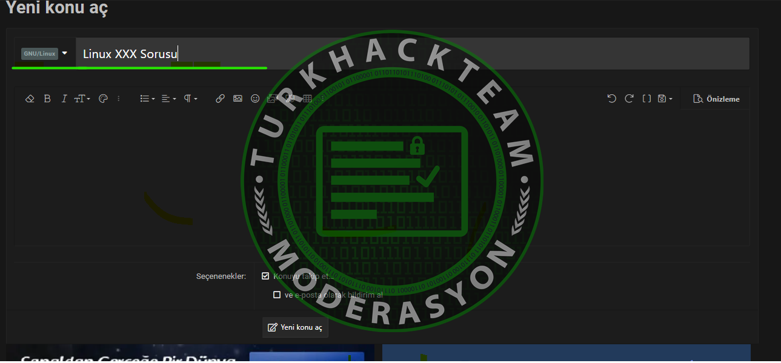Screen dimensions: 781x363
Task: Redo the last edit
Action: [629, 99]
